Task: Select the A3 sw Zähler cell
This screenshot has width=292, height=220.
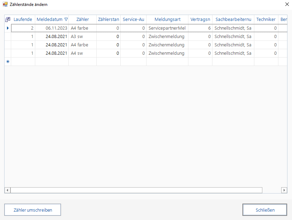Action: (82, 36)
